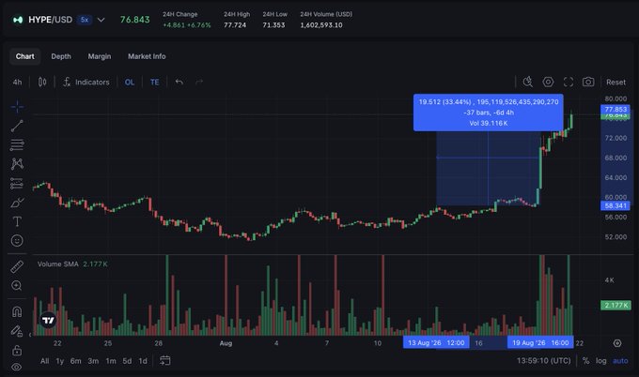Image resolution: width=639 pixels, height=377 pixels.
Task: Click the Volume SMA indicator legend
Action: pos(72,264)
